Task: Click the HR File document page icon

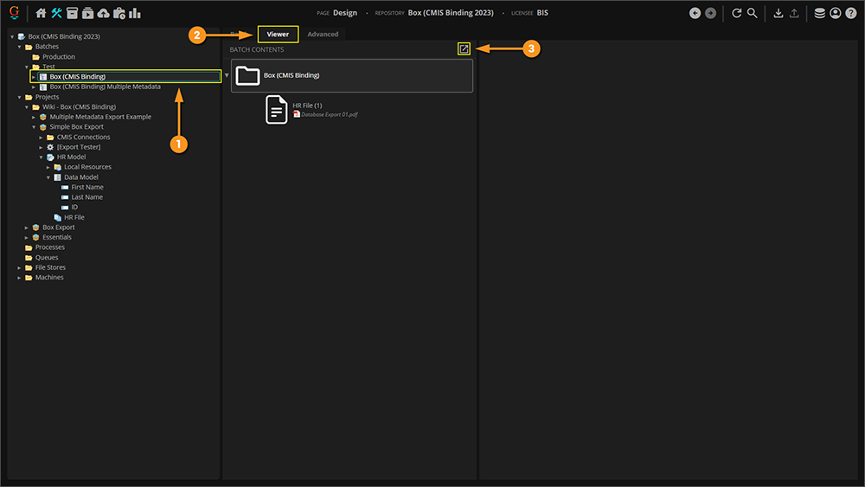Action: 277,109
